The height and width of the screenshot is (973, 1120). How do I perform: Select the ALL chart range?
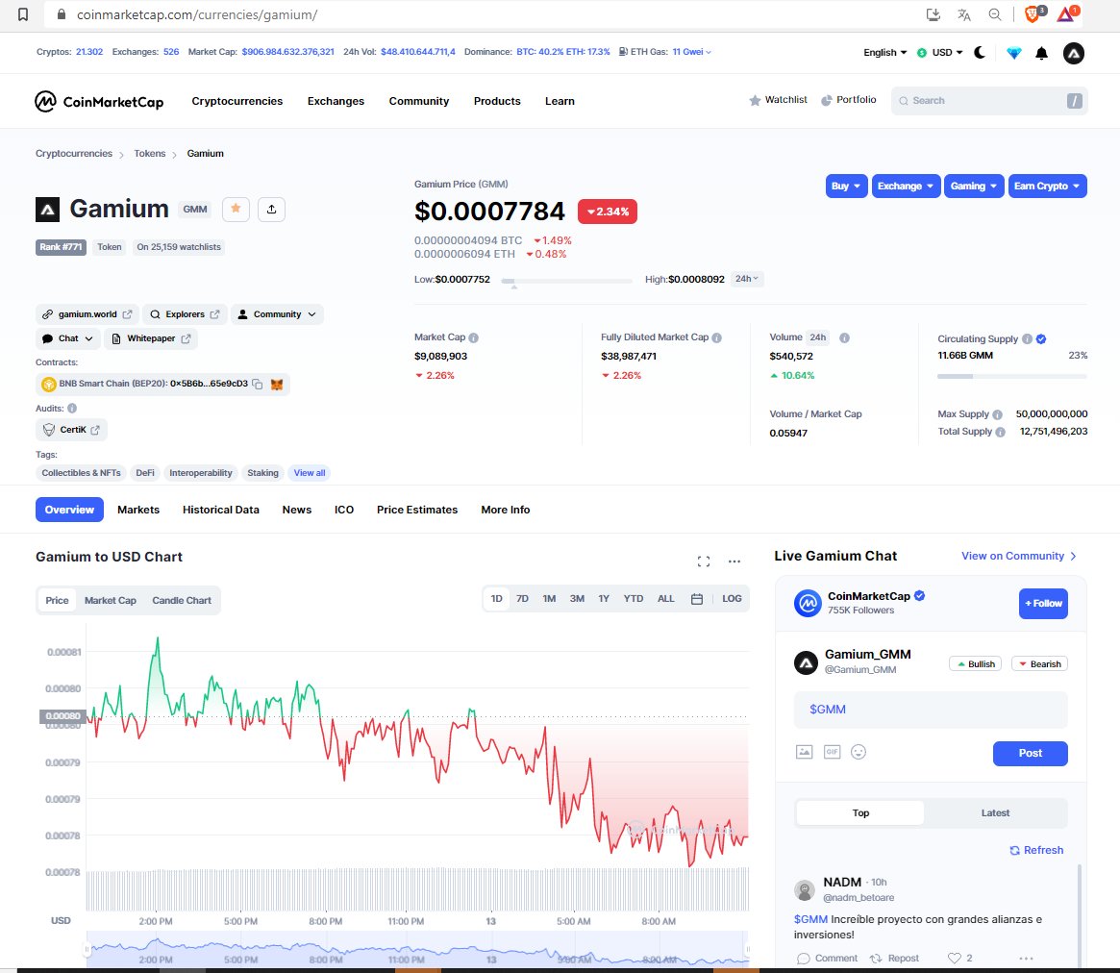665,599
